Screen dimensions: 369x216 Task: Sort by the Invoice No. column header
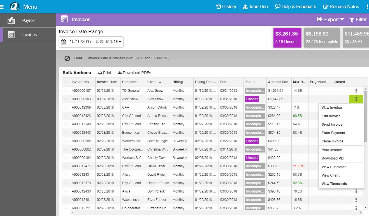(83, 82)
